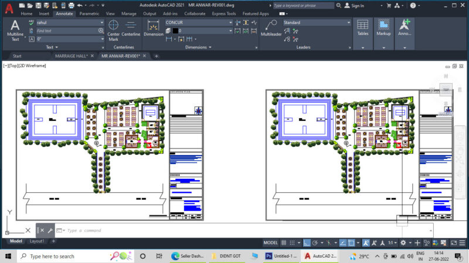This screenshot has width=469, height=263.
Task: Save the drawing with the floppy icon
Action: [x=38, y=5]
